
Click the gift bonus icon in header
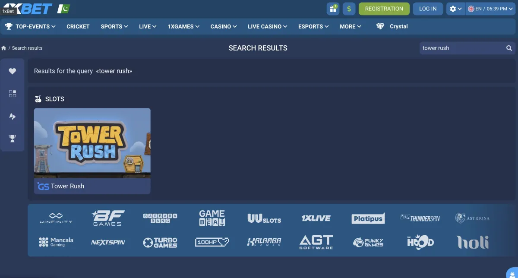point(333,9)
